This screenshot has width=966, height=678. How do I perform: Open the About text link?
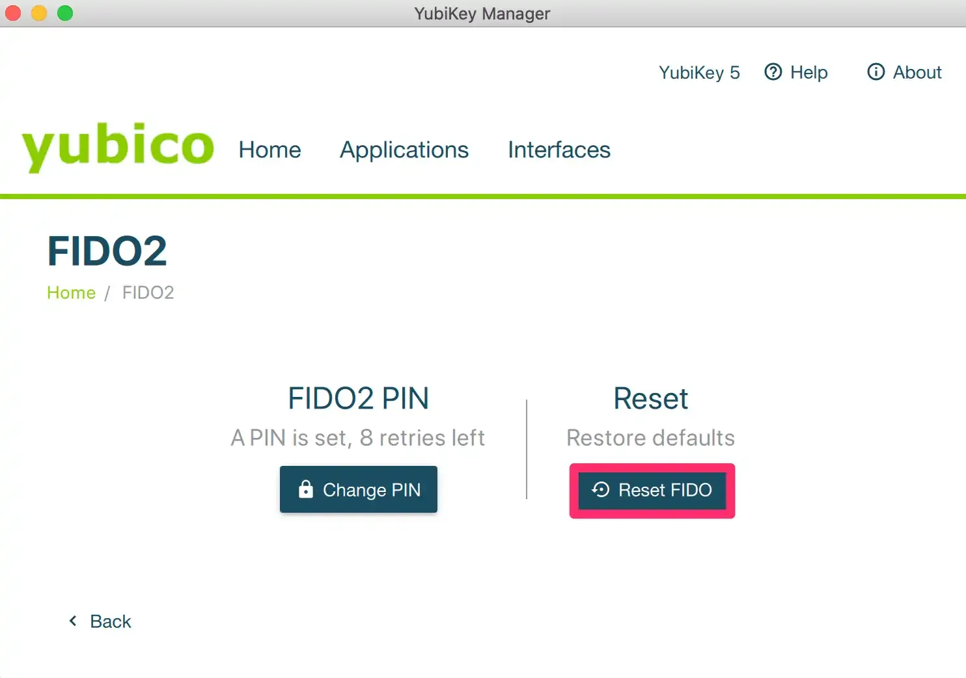(917, 72)
